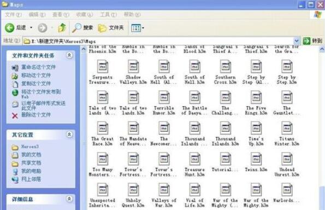
Task: Select Unholy Quest.h3m file icon
Action: 133,190
